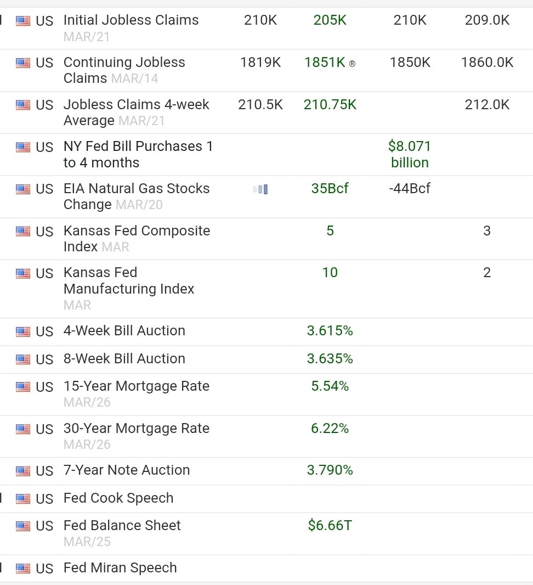The image size is (533, 585).
Task: Click US flag beside 30-Year Mortgage Rate
Action: pyautogui.click(x=22, y=429)
